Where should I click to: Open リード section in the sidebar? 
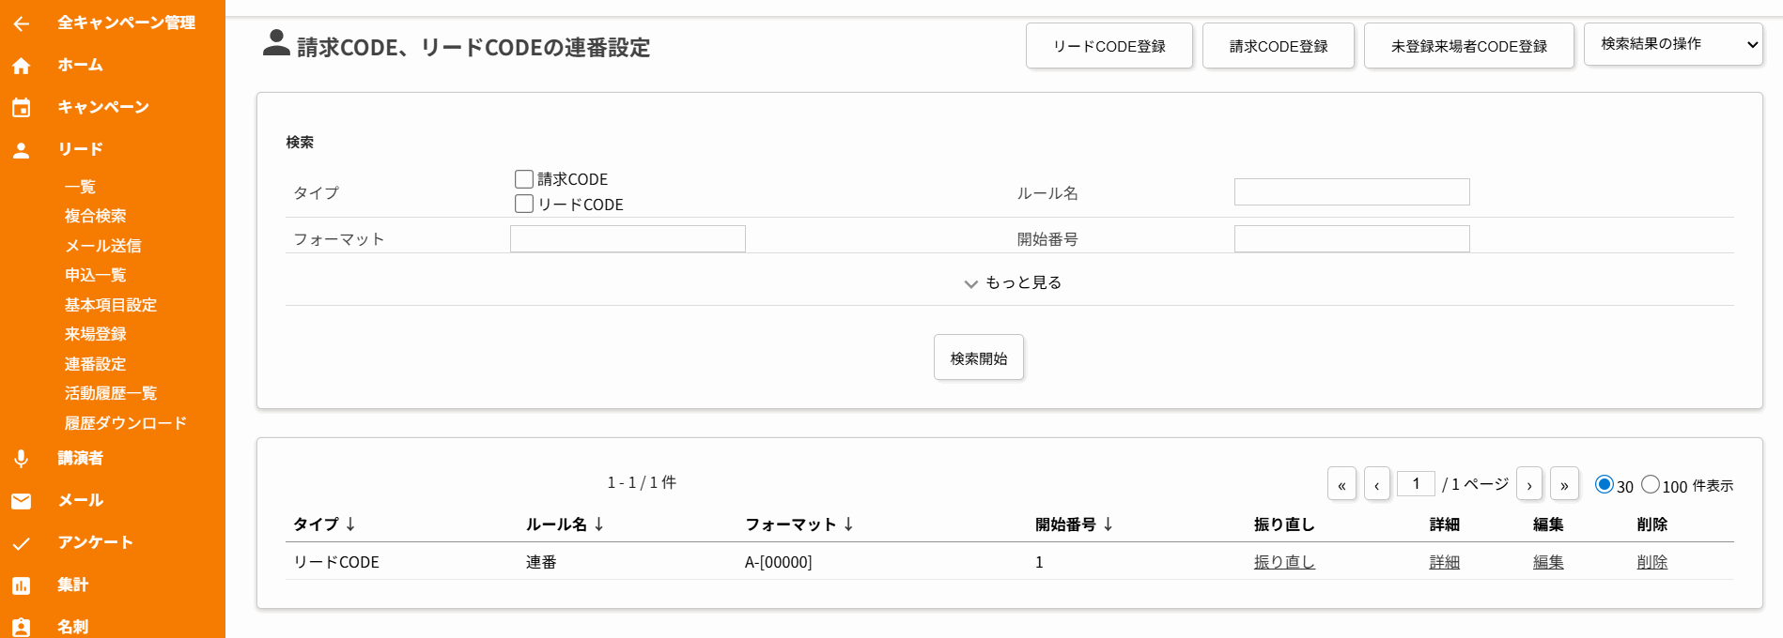click(80, 149)
